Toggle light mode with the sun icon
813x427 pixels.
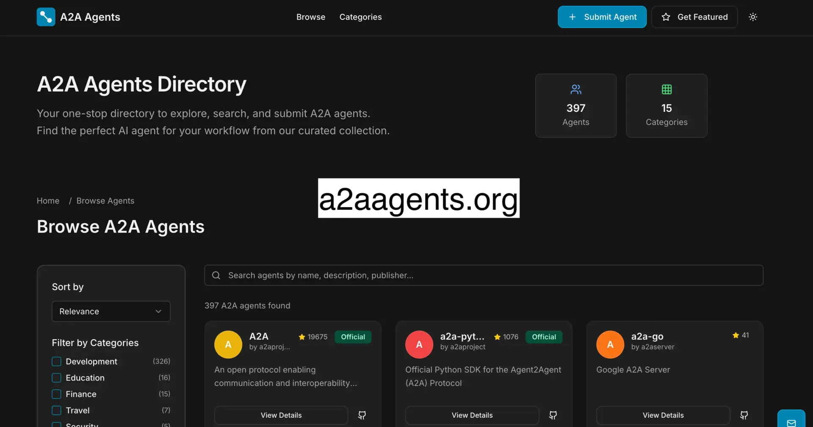pos(753,17)
